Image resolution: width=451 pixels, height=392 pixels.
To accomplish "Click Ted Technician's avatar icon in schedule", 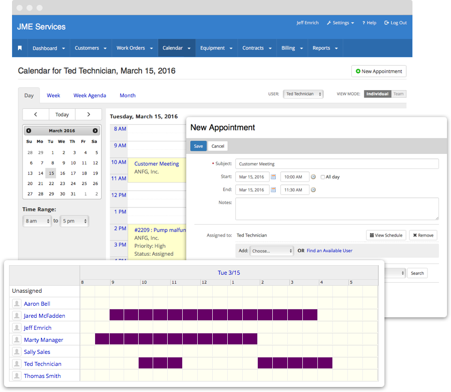I will (x=17, y=364).
